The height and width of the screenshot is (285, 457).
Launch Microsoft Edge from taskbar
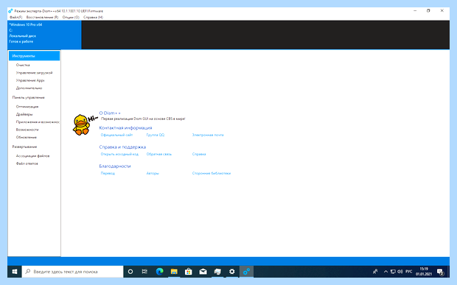click(159, 272)
